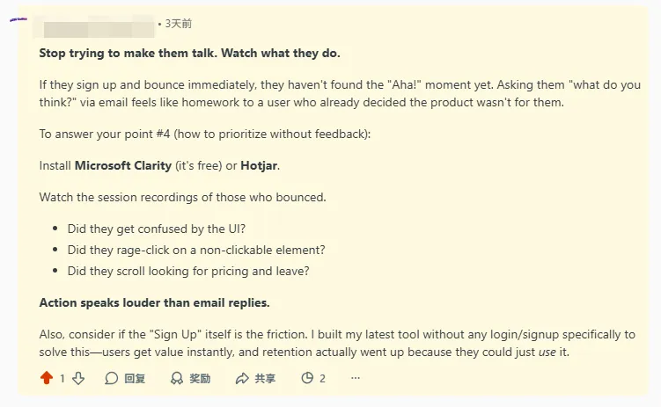Click the 回复 reply speech bubble icon

(x=112, y=378)
